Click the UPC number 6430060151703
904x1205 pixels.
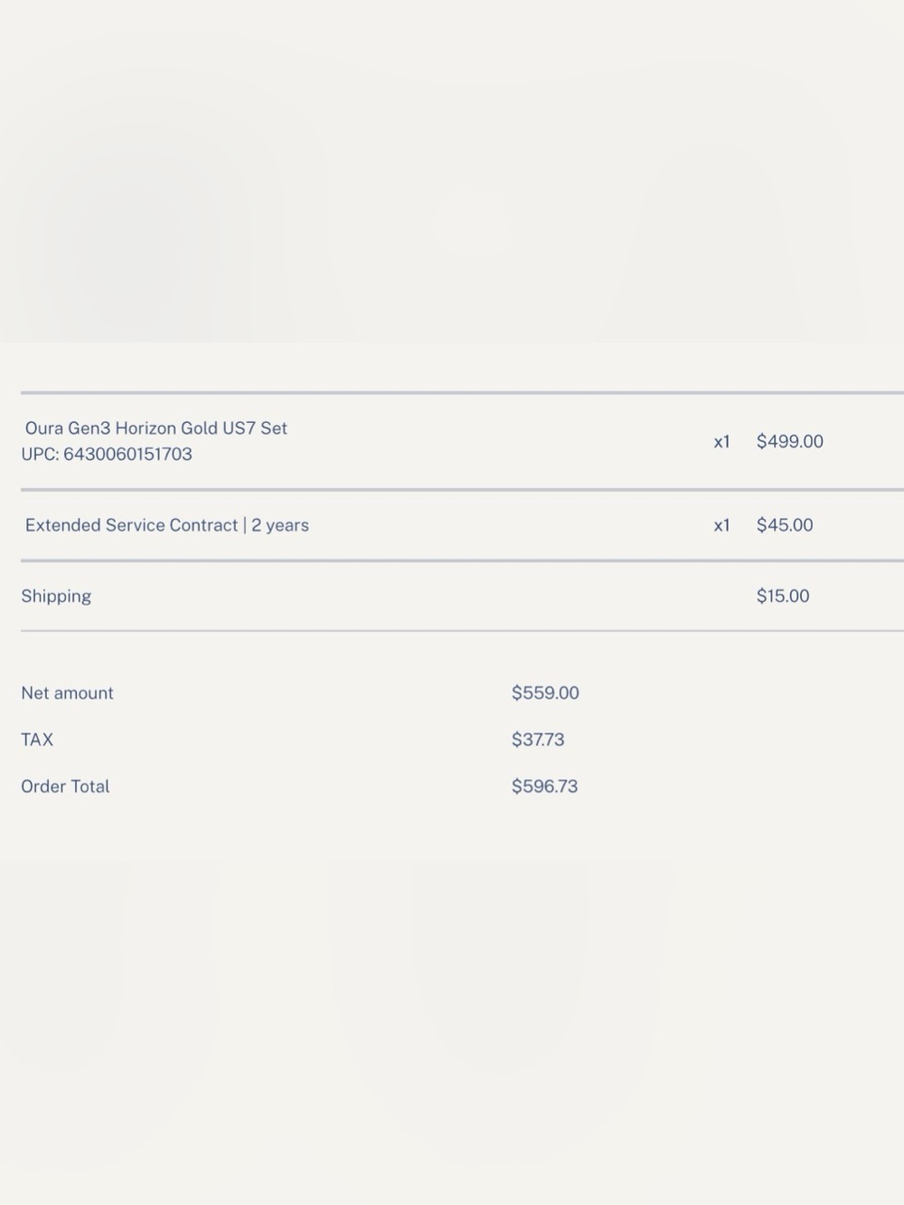coord(127,454)
